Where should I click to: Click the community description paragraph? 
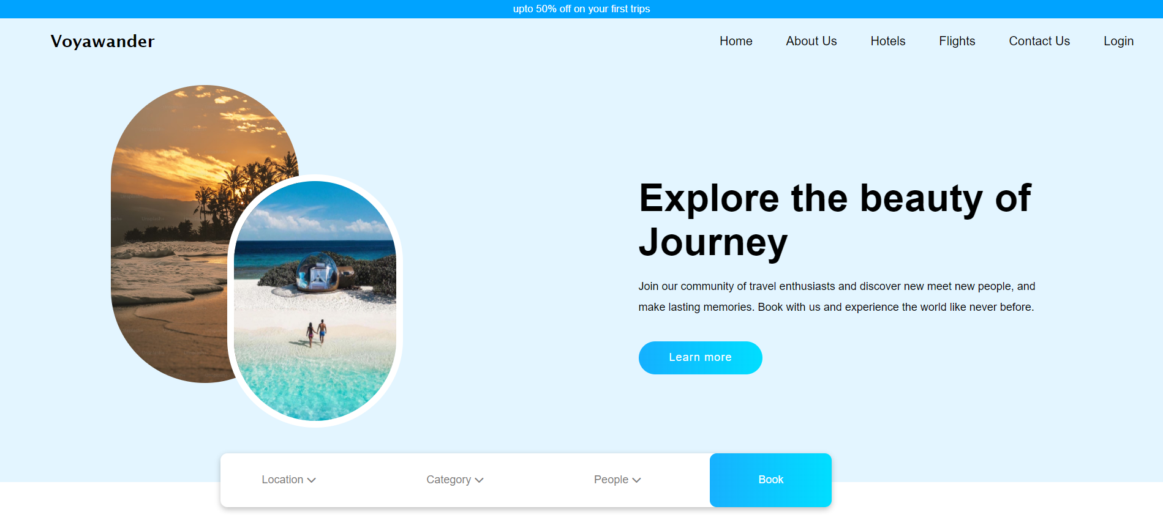click(x=837, y=297)
